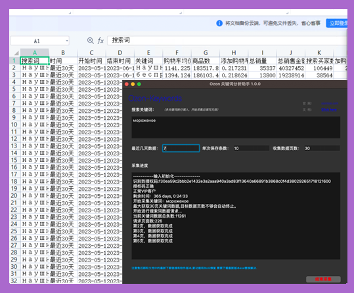This screenshot has width=354, height=293.
Task: Select row 20 header in spreadsheet
Action: click(14, 195)
